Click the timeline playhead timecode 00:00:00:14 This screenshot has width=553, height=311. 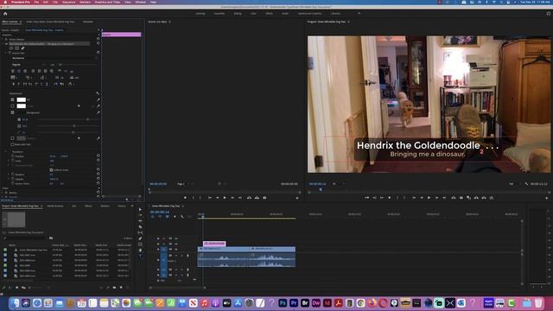(x=159, y=212)
